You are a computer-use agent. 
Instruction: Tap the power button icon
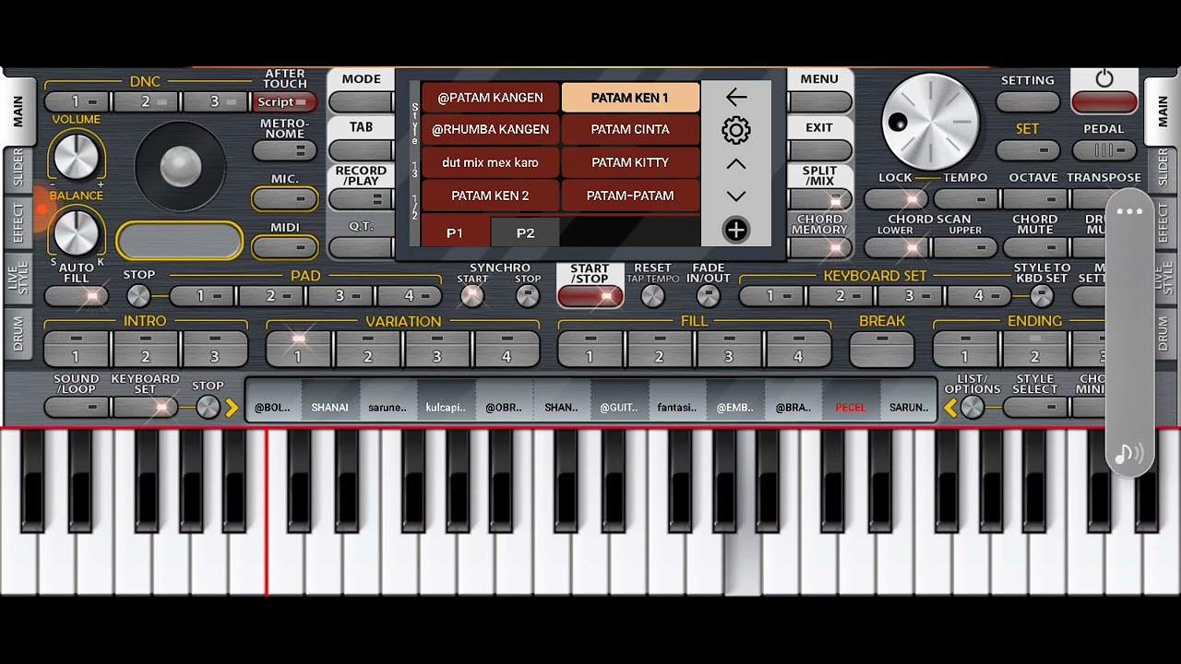[1104, 79]
